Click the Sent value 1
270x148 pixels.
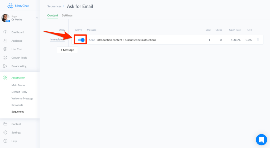point(209,40)
